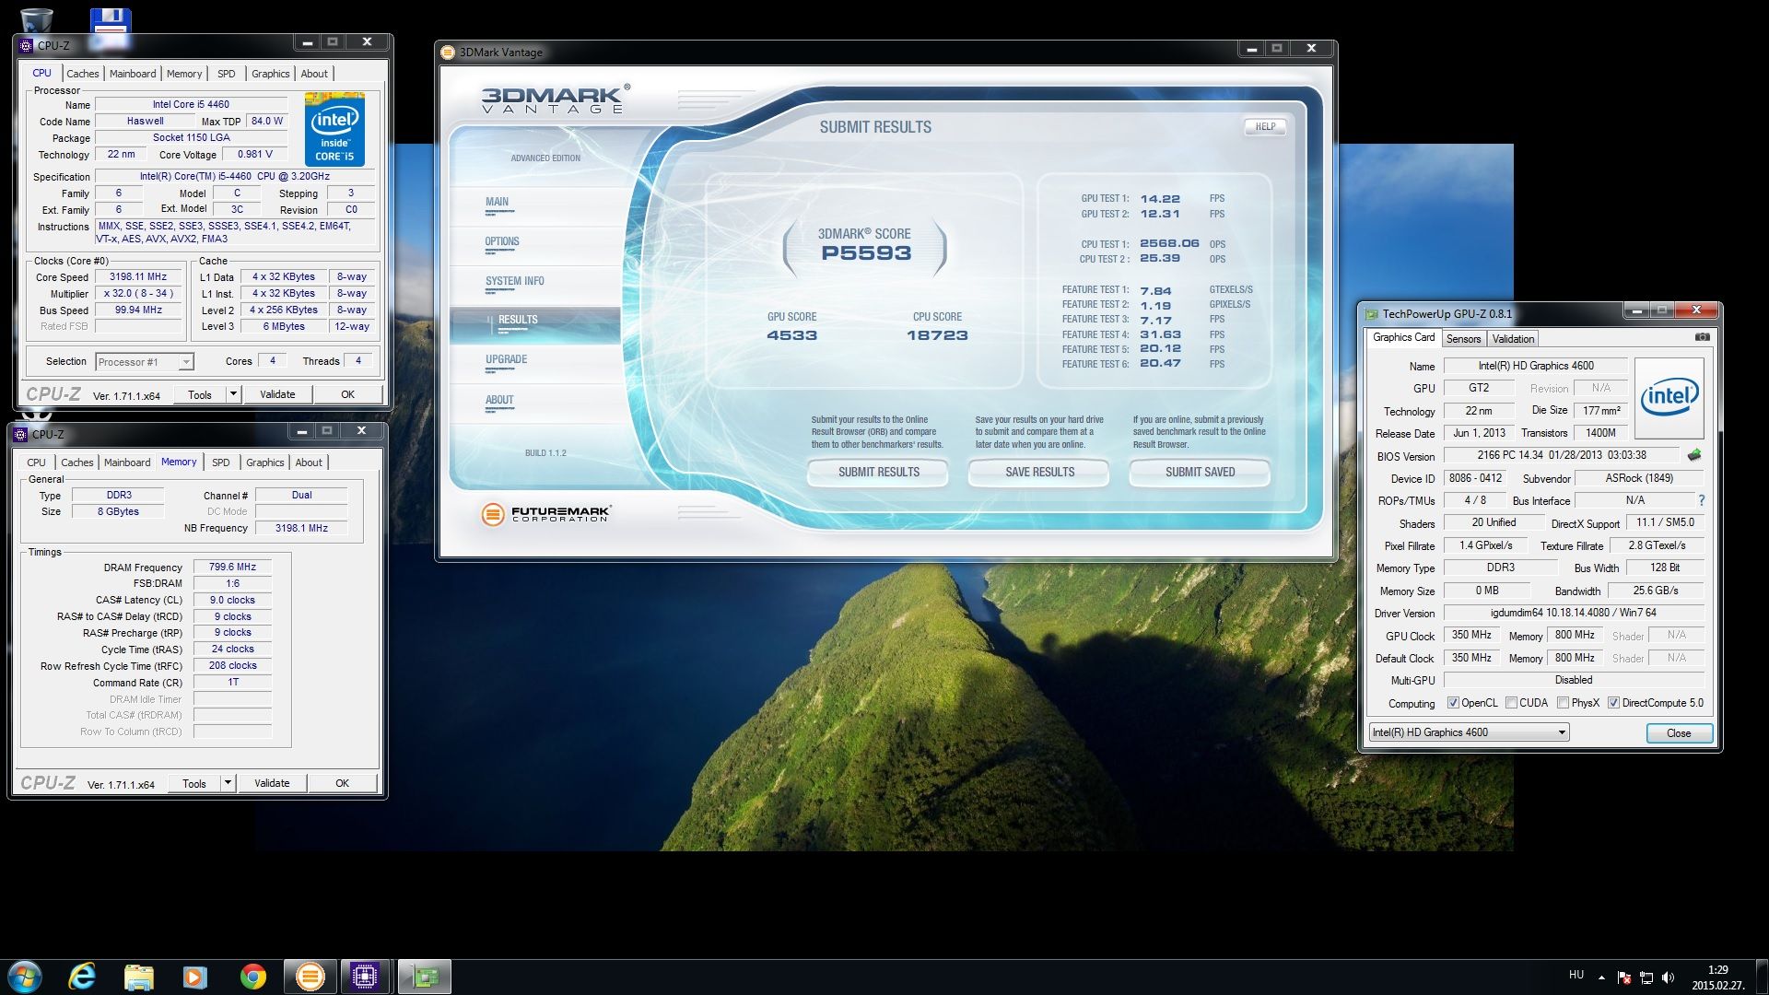Open Windows Explorer folder taskbar icon
Image resolution: width=1769 pixels, height=995 pixels.
(x=139, y=977)
